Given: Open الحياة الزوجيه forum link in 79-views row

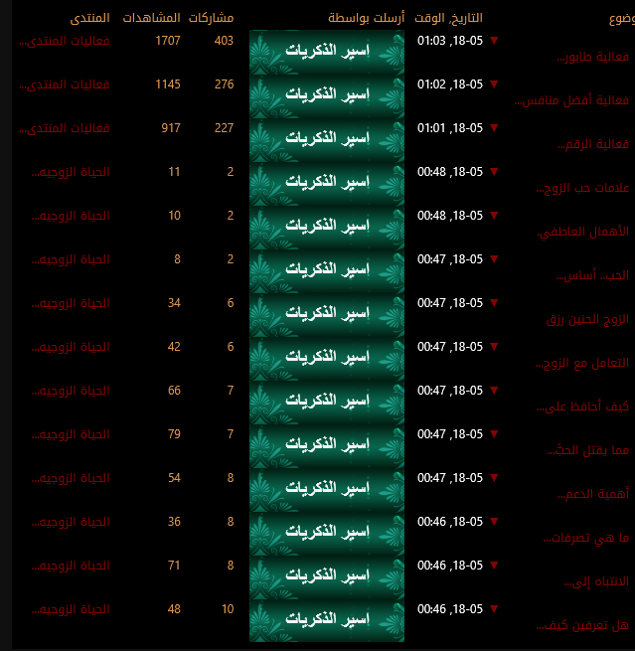Looking at the screenshot, I should click(x=71, y=434).
